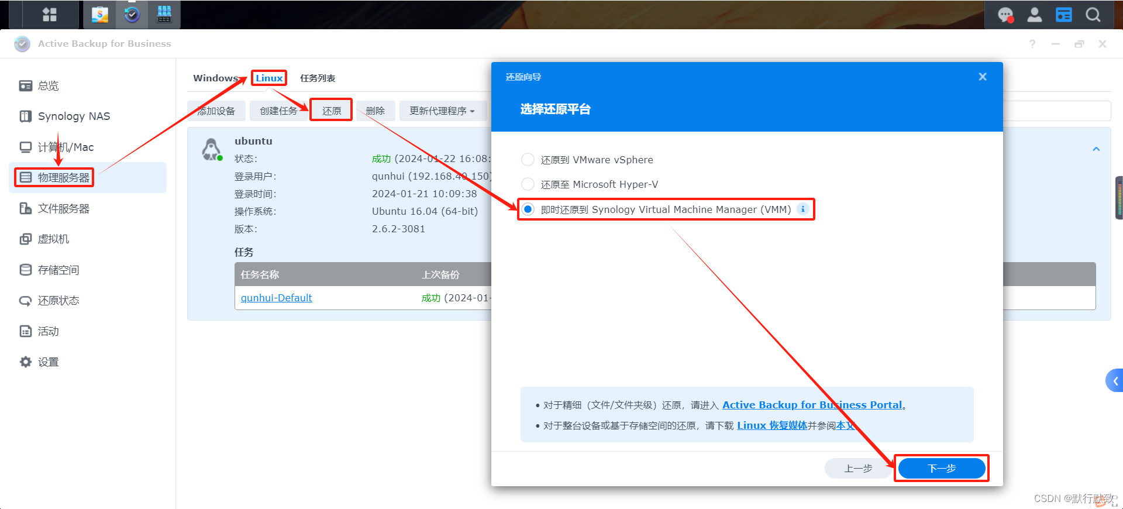Click the version value 2.6.2-3081
The image size is (1123, 509).
[399, 229]
